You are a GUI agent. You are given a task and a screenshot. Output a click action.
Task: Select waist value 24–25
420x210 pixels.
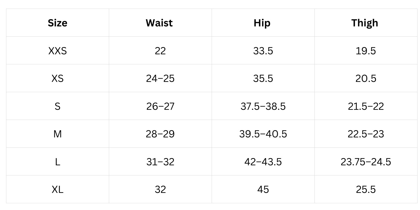tap(160, 79)
